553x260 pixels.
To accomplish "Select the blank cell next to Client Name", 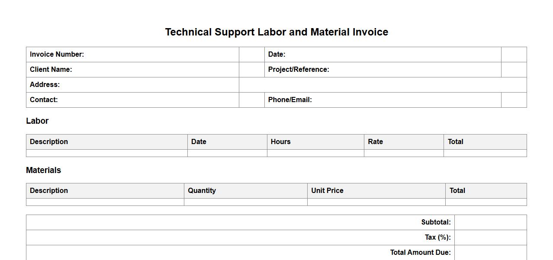I will [x=251, y=70].
